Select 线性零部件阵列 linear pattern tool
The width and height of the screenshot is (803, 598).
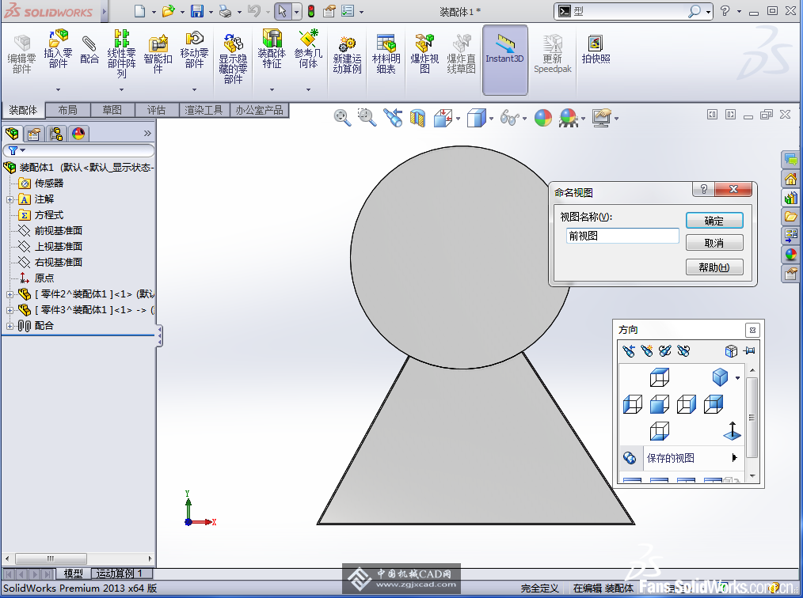coord(121,53)
